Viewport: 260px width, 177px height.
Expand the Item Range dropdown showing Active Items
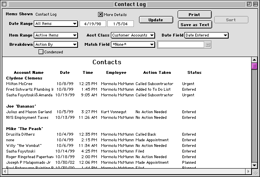(56, 35)
